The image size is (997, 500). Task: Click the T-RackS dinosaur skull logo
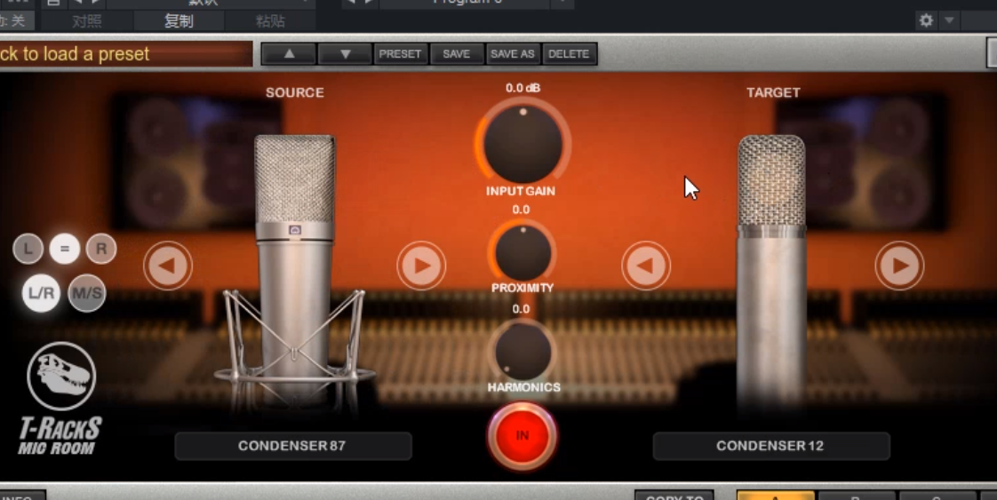[x=61, y=377]
